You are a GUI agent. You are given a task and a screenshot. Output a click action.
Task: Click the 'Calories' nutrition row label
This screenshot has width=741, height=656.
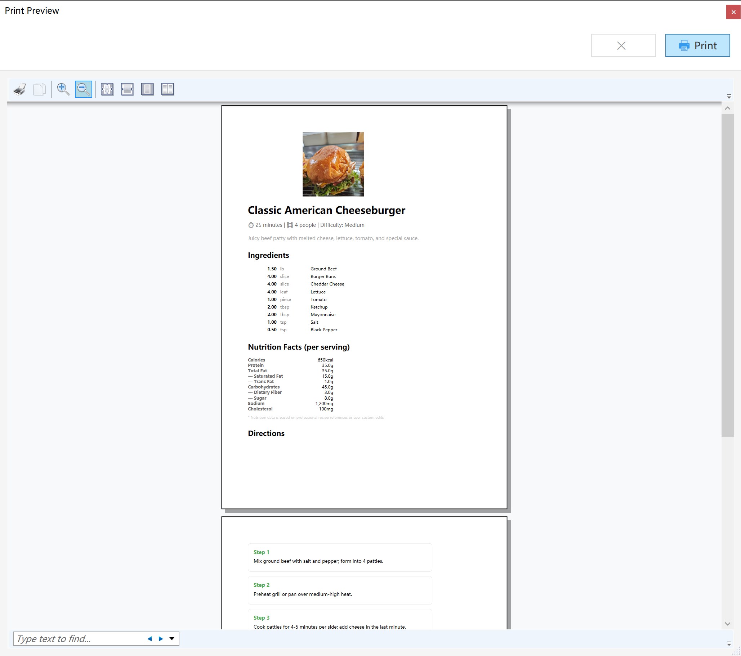(256, 360)
